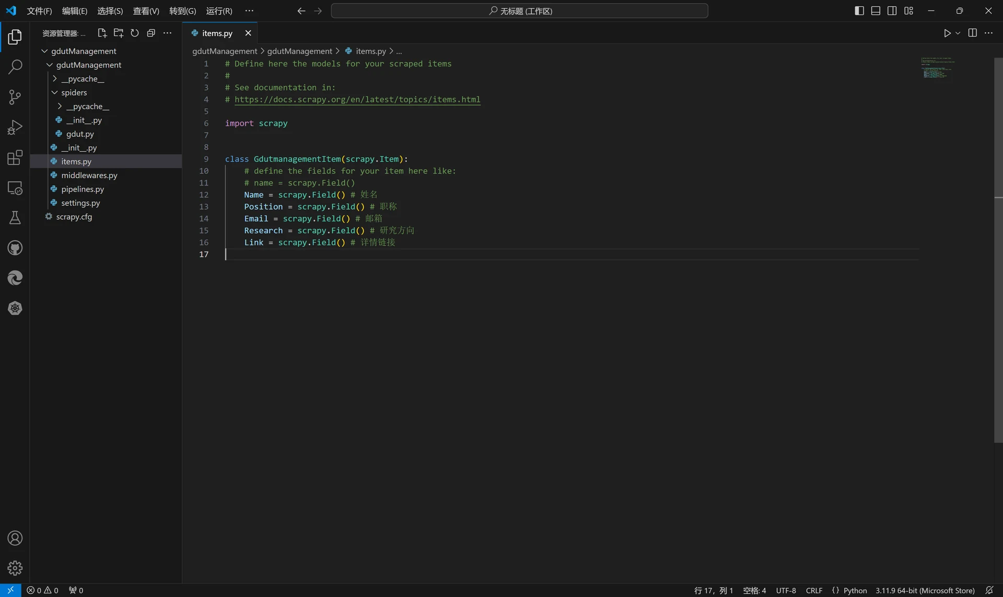Open the scrapy docs link in comment
The width and height of the screenshot is (1003, 597).
pos(357,99)
